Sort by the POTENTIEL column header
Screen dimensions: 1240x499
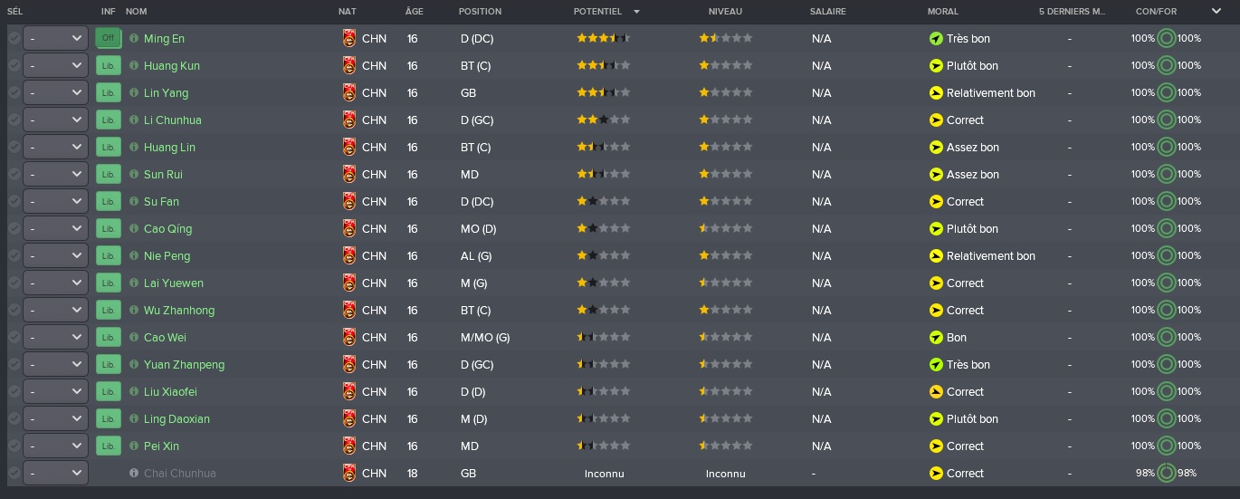click(597, 12)
